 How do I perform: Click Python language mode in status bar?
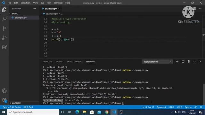(x=188, y=107)
